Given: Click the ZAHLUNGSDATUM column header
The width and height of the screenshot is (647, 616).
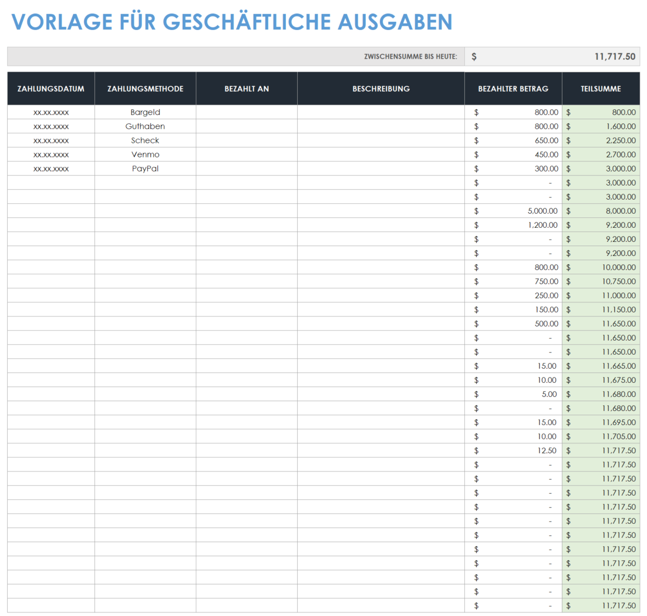Looking at the screenshot, I should 50,89.
